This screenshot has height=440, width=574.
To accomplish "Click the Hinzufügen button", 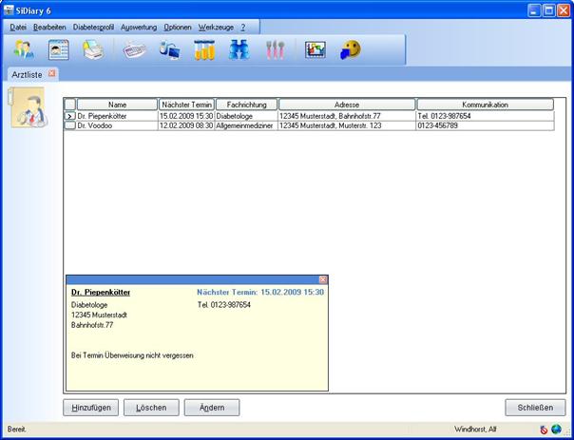I will pos(91,408).
